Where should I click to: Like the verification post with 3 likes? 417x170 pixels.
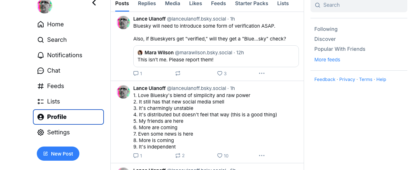click(220, 73)
